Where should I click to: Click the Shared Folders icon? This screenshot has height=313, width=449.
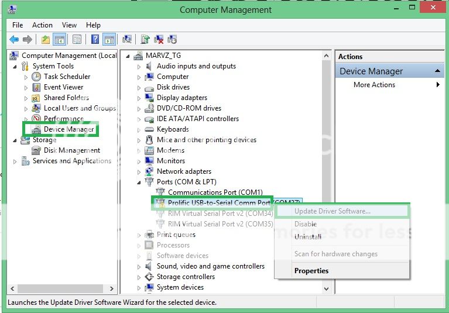36,98
